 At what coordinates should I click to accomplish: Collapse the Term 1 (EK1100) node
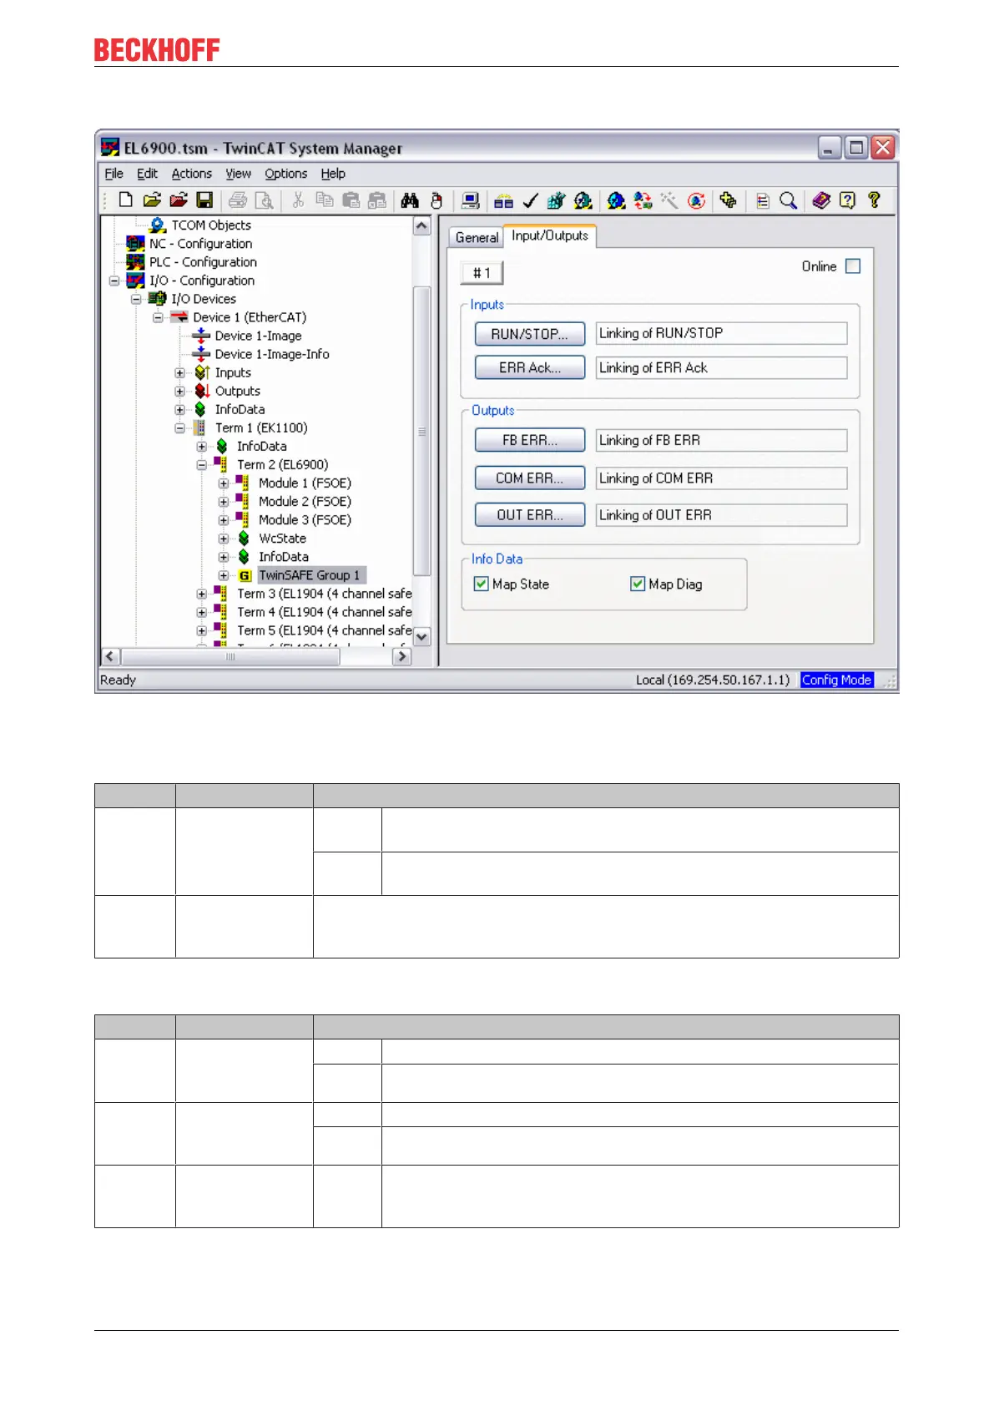[x=179, y=427]
